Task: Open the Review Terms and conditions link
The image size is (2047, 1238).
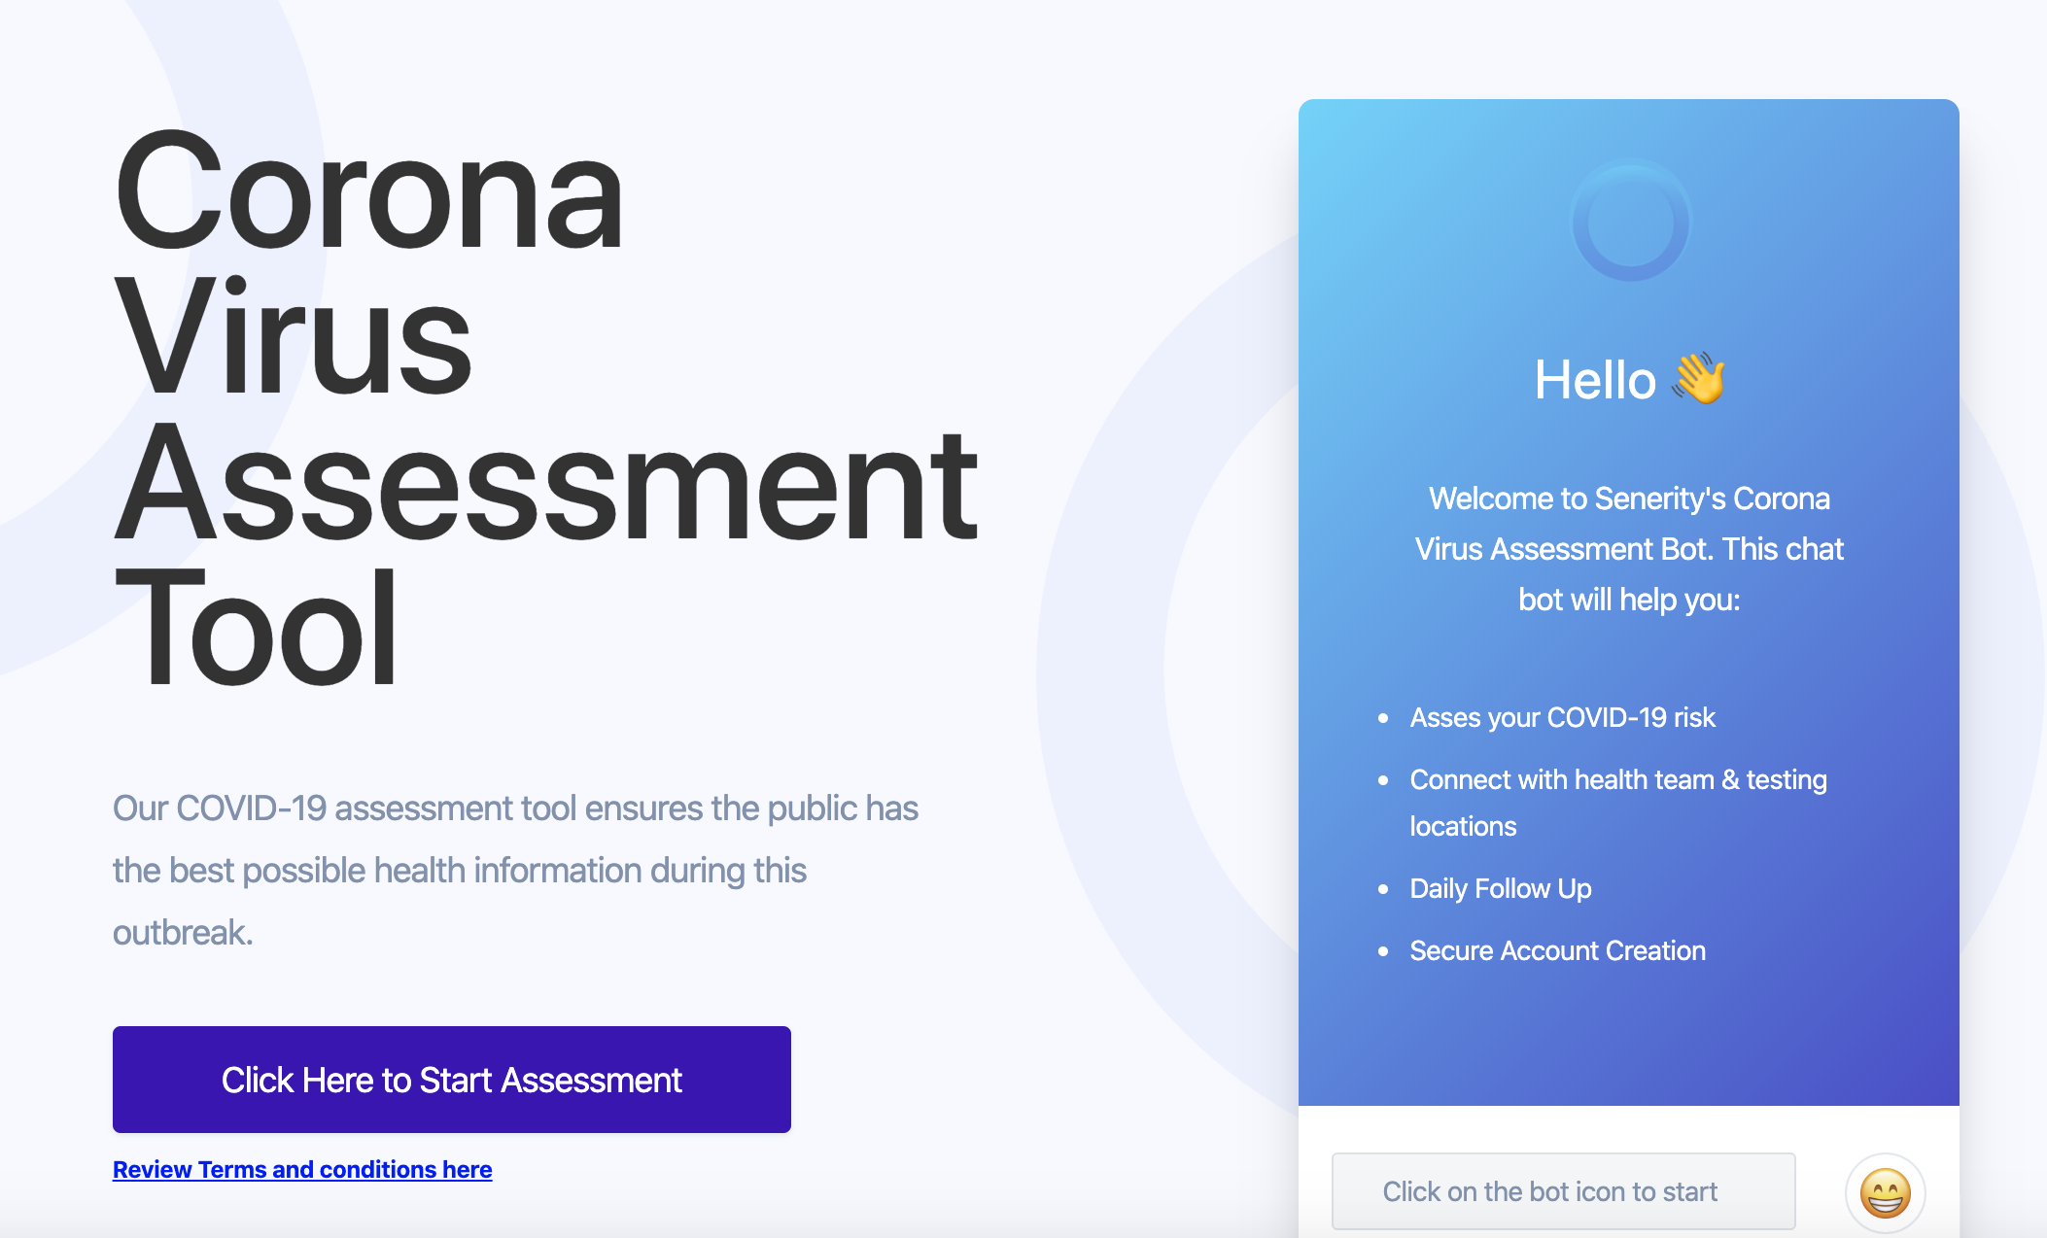Action: point(302,1169)
